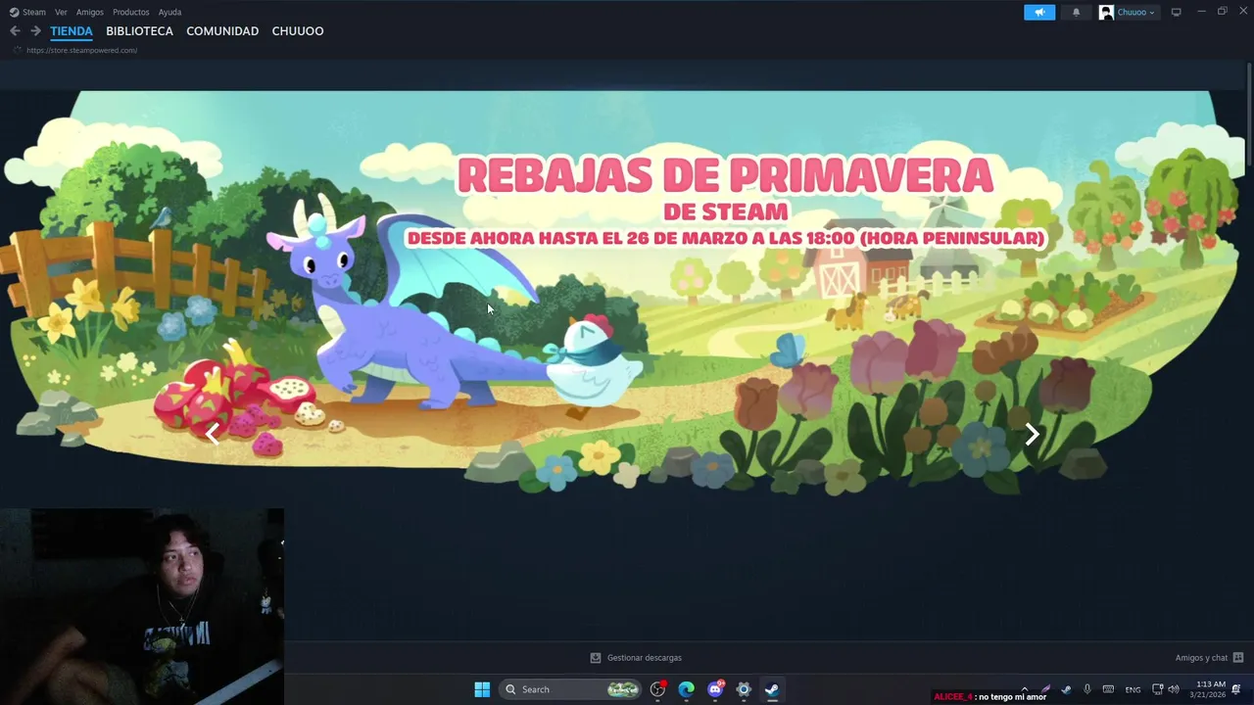Change the ENG input language
The height and width of the screenshot is (705, 1254).
pyautogui.click(x=1133, y=689)
